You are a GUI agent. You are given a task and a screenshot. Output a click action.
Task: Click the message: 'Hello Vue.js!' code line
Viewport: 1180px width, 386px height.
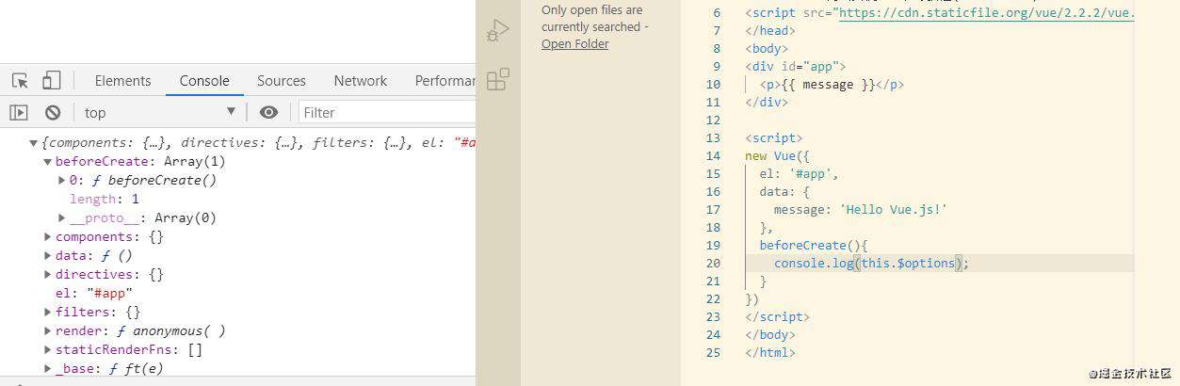click(x=860, y=210)
